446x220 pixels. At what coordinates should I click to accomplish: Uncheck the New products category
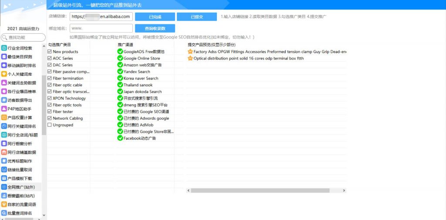click(50, 52)
